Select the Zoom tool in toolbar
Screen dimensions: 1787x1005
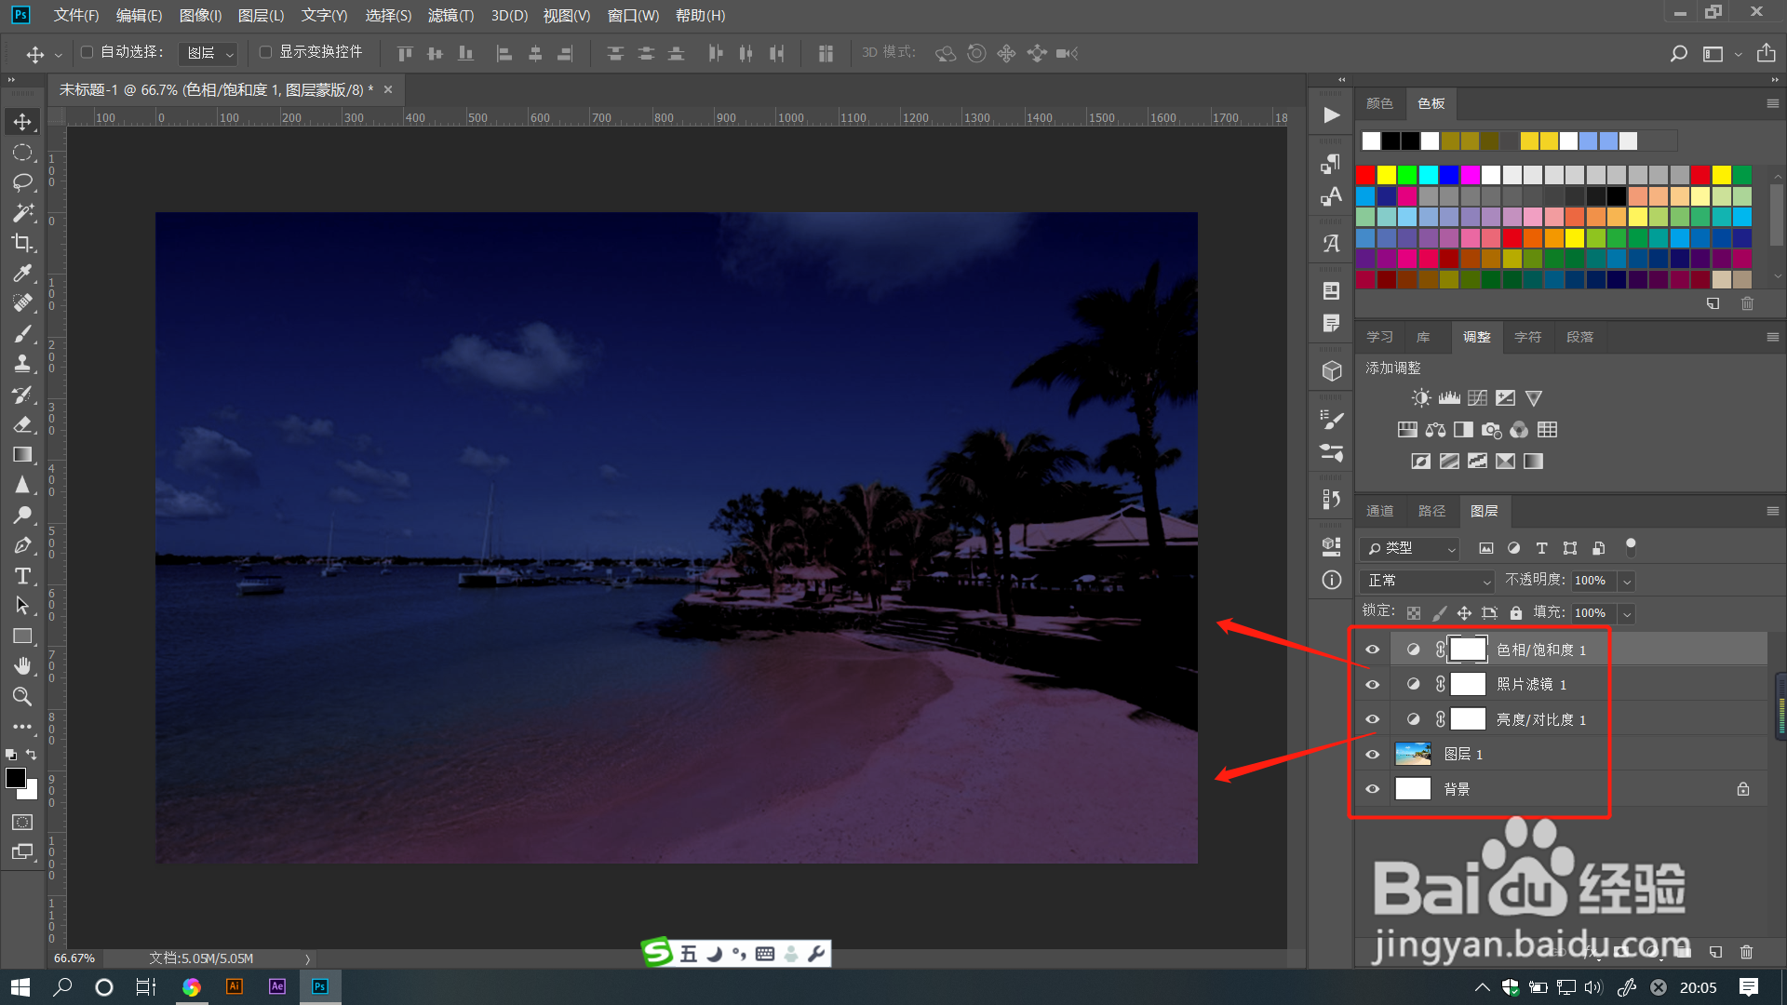click(22, 696)
